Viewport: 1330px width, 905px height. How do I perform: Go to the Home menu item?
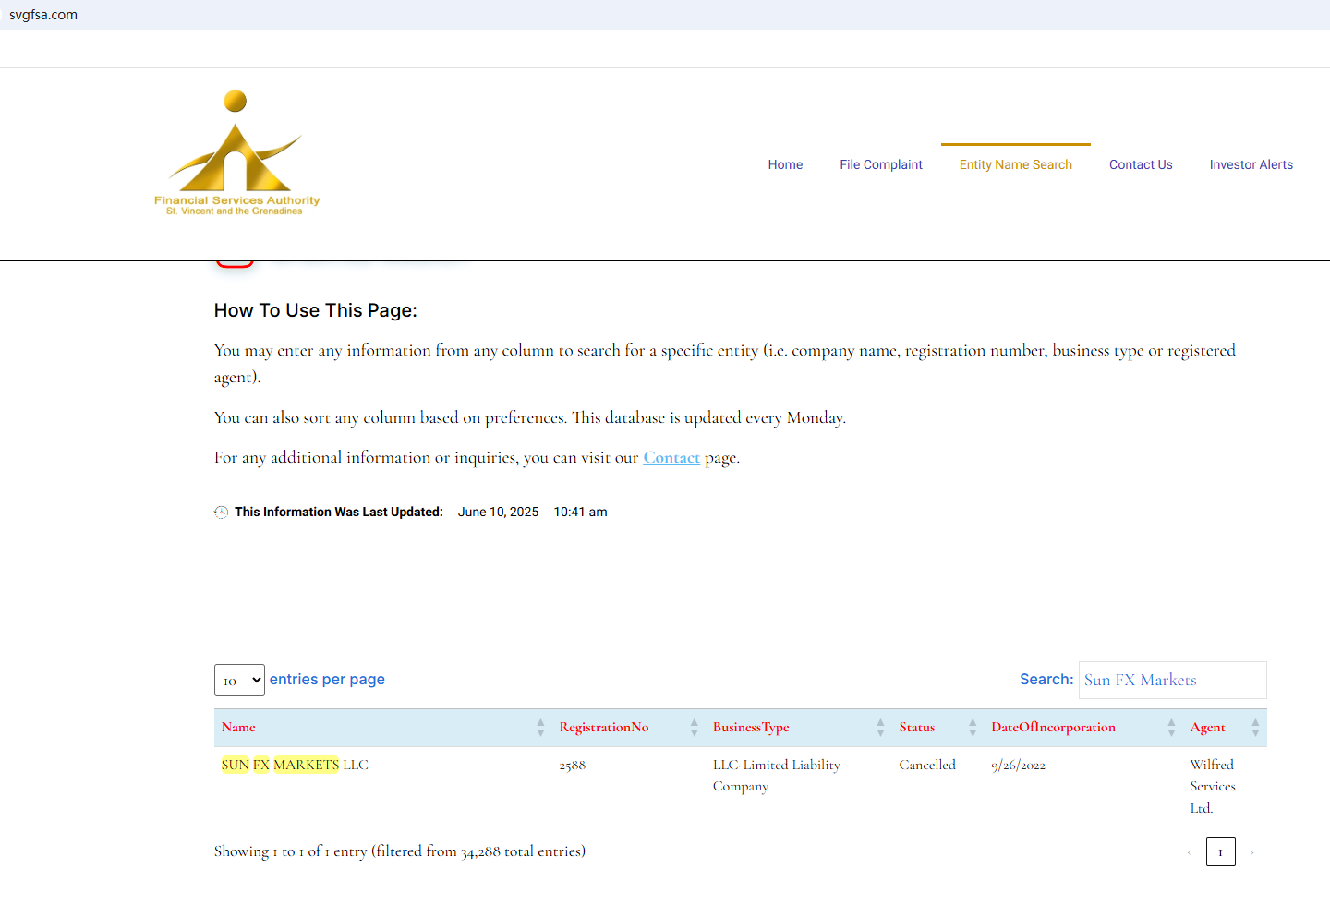785,164
